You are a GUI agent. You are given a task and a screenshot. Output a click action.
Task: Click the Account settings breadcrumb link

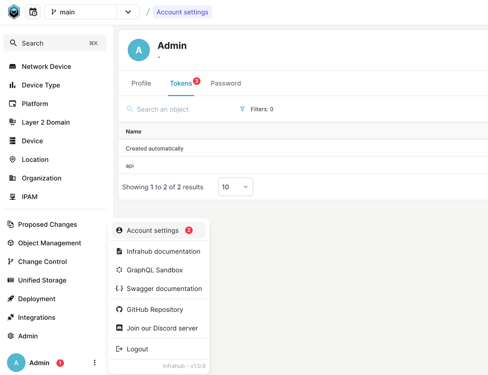(x=182, y=12)
